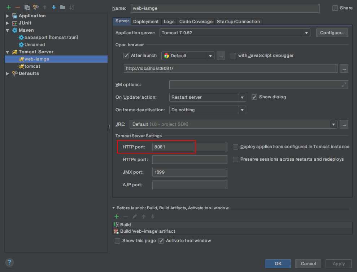
Task: Switch to the Server tab
Action: (122, 21)
